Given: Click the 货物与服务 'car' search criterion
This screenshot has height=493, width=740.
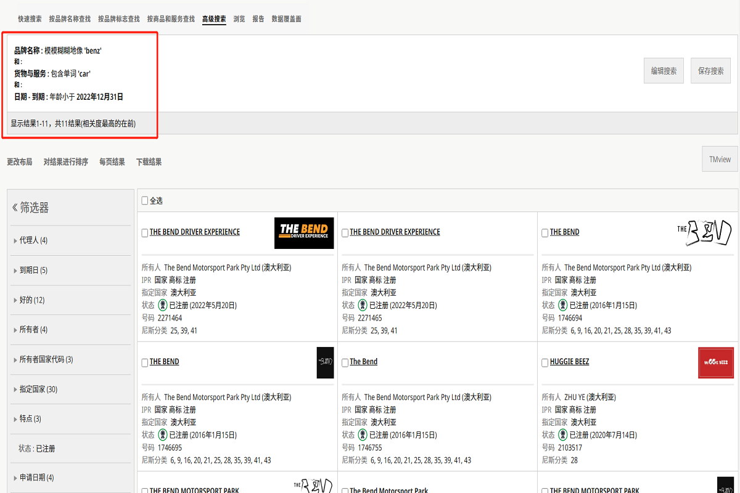Looking at the screenshot, I should click(x=52, y=73).
